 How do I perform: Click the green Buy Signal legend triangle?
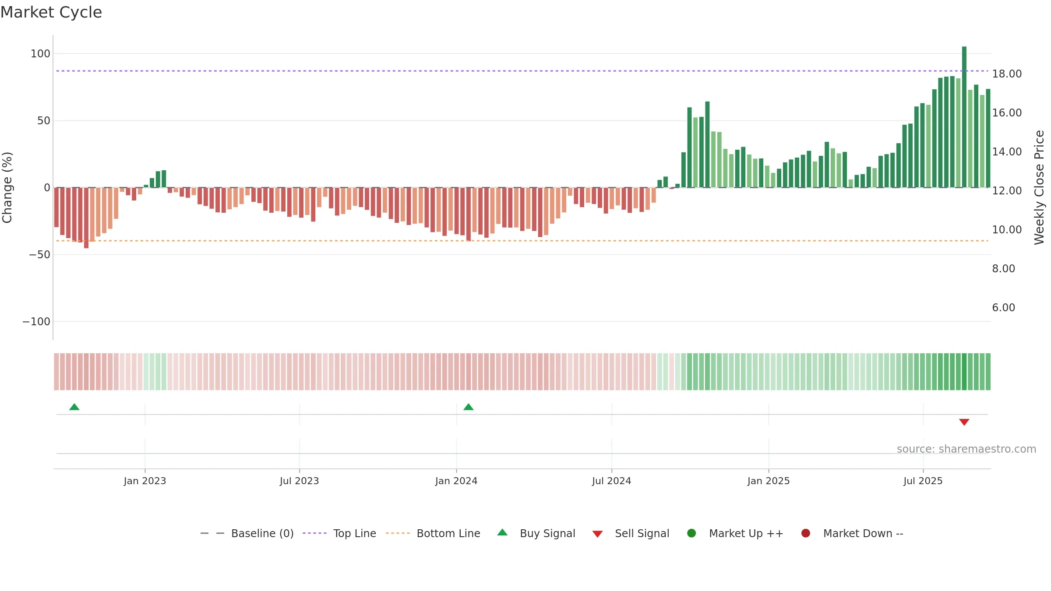(502, 532)
